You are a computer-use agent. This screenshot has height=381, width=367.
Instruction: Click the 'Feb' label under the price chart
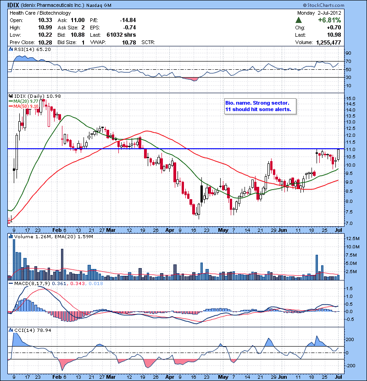(x=57, y=230)
